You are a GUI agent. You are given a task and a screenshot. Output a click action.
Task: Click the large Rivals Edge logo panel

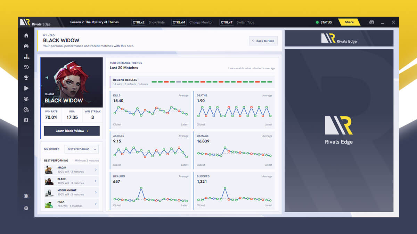point(339,130)
